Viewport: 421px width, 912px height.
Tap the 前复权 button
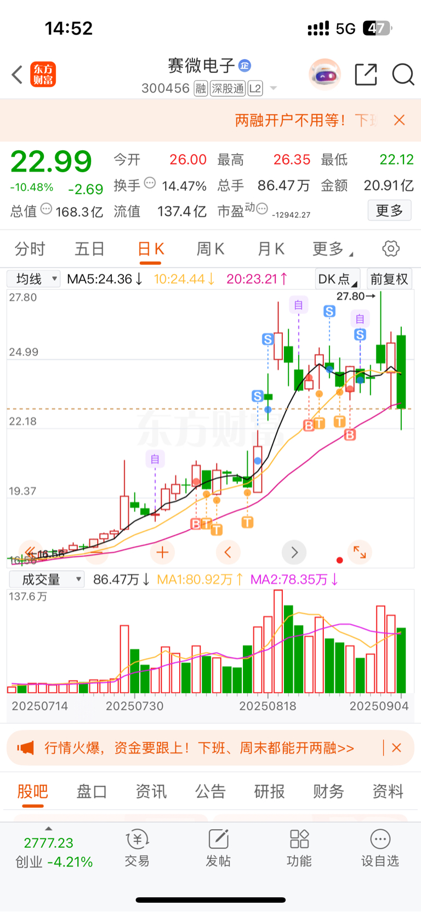pyautogui.click(x=389, y=279)
